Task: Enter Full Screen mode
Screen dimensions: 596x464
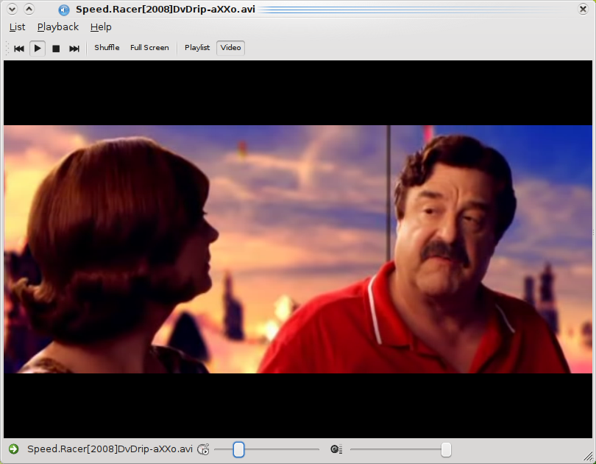Action: [149, 48]
